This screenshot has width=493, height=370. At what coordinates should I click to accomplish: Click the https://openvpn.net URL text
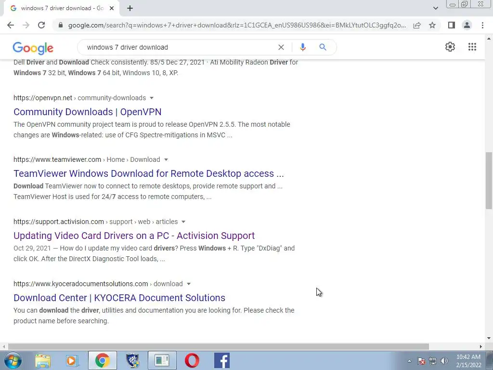coord(43,98)
